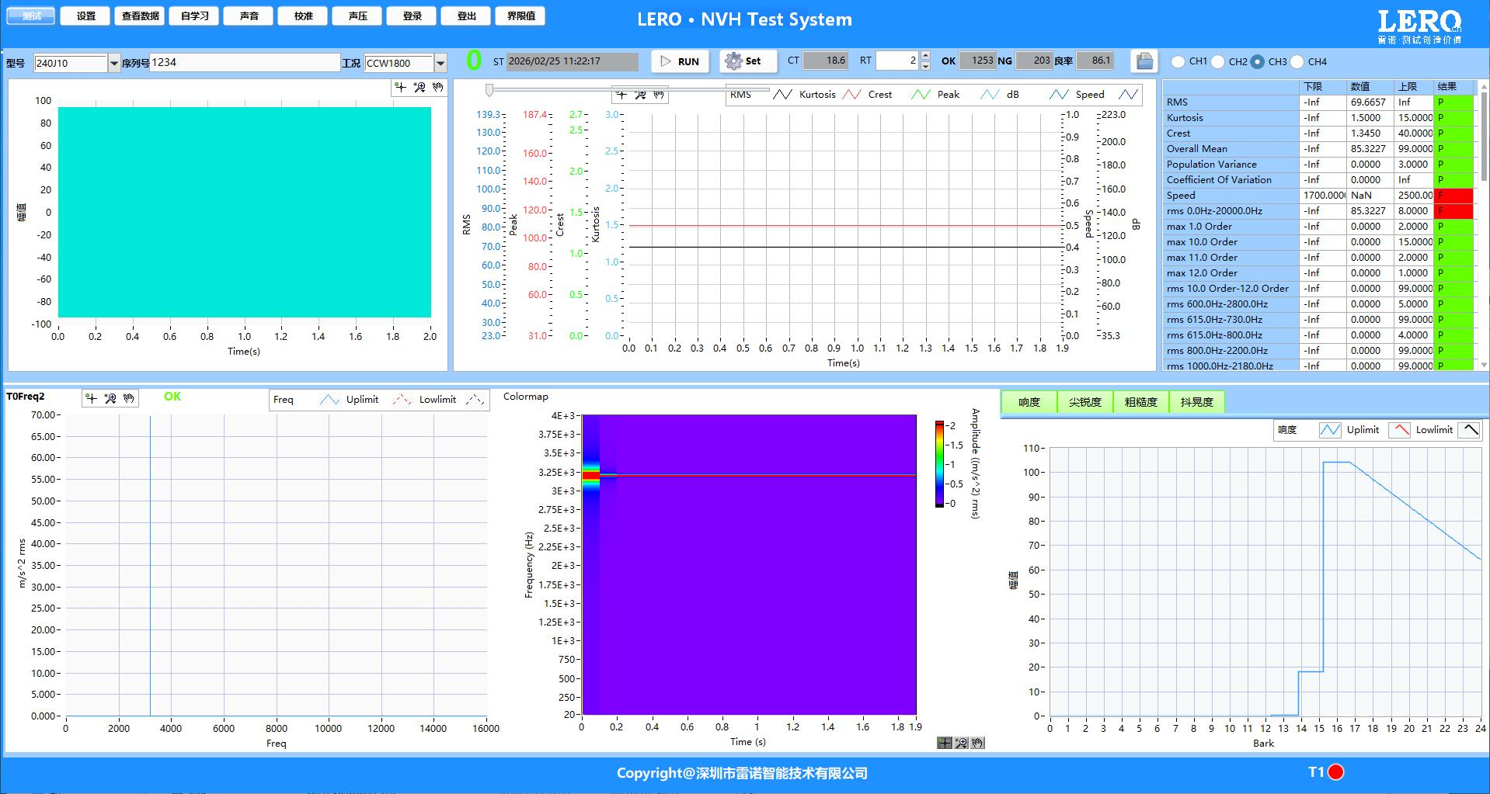This screenshot has width=1490, height=794.
Task: Open the 响度 loudness tab
Action: point(1029,402)
